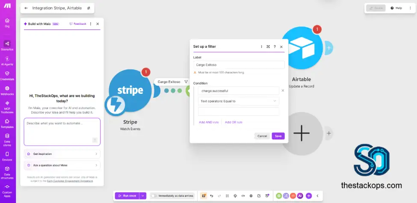Click the Cargo Exitoso filter funnel icon
Viewport: 417px width, 203px height.
186,82
